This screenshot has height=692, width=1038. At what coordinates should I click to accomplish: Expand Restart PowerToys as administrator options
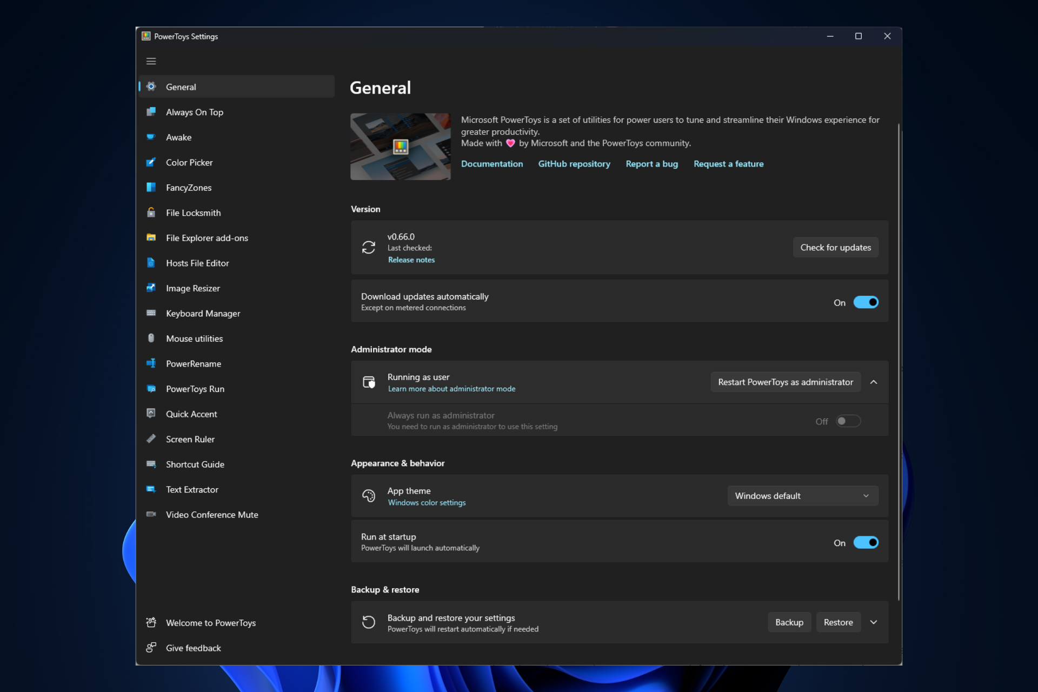[874, 382]
